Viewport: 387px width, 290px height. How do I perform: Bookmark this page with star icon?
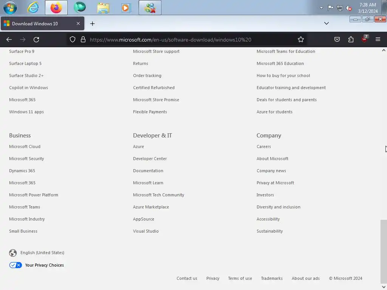300,39
